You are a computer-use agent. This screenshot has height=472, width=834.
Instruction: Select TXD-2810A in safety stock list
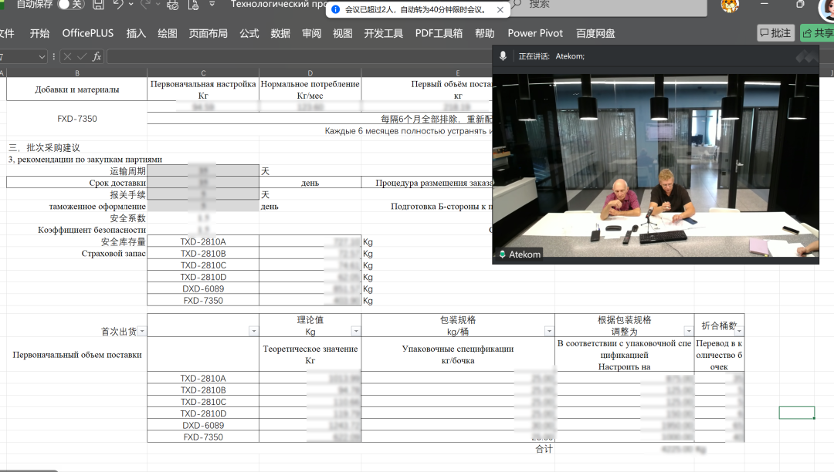pos(203,241)
